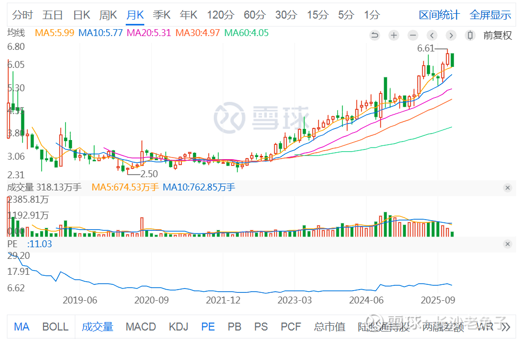The width and height of the screenshot is (523, 339).
Task: Toggle the MA indicator at the bottom
Action: 22,327
